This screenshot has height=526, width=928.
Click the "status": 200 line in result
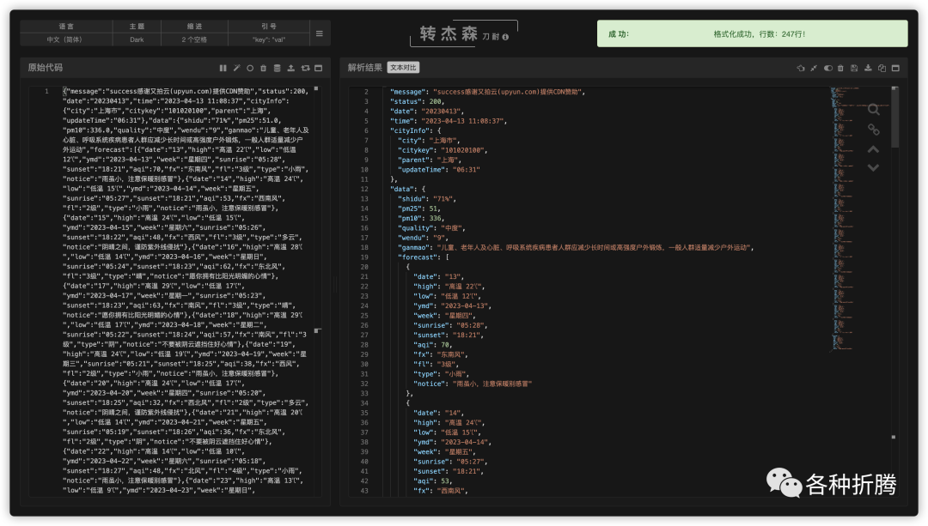coord(418,101)
